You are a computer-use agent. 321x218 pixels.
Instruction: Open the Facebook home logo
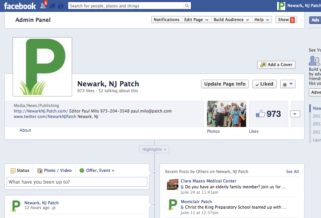[20, 6]
